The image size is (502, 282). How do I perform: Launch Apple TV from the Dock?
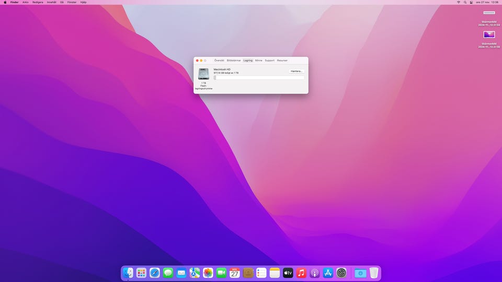click(288, 273)
